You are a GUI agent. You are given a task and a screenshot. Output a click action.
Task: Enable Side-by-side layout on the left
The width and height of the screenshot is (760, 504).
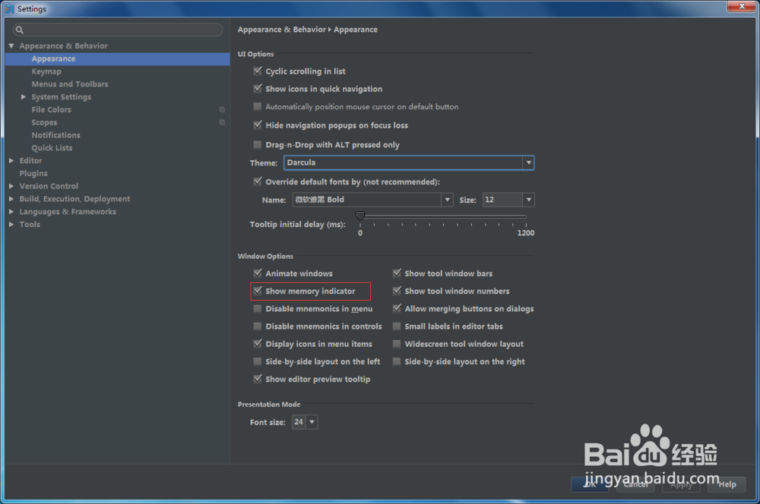(258, 361)
